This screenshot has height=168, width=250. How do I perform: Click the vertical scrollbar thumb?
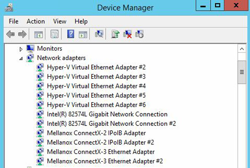[241, 72]
